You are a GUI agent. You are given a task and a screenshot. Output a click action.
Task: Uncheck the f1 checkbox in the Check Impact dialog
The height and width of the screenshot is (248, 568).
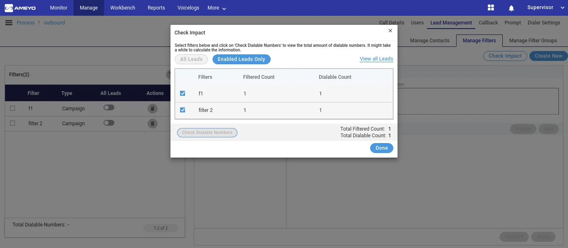(183, 93)
